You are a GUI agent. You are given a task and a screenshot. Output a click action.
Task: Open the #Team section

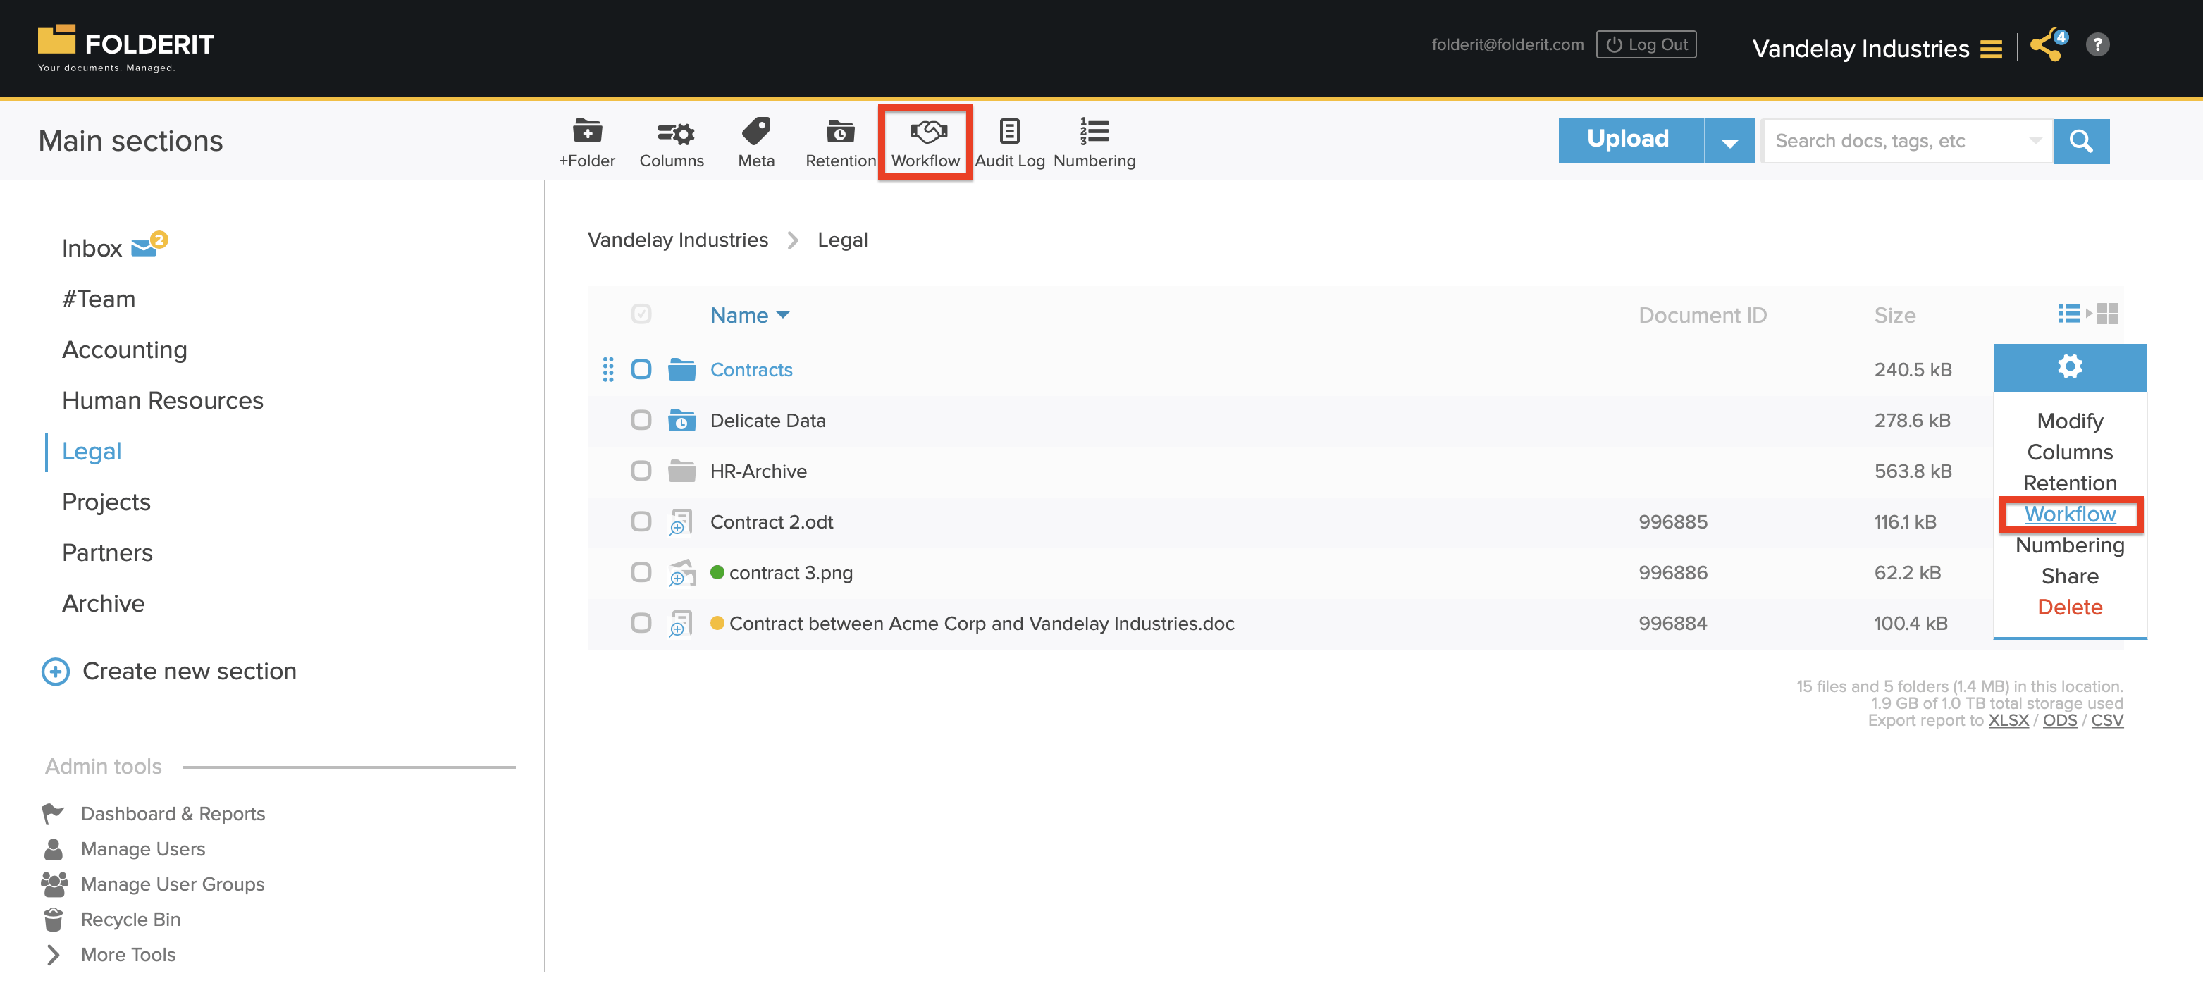pyautogui.click(x=99, y=299)
